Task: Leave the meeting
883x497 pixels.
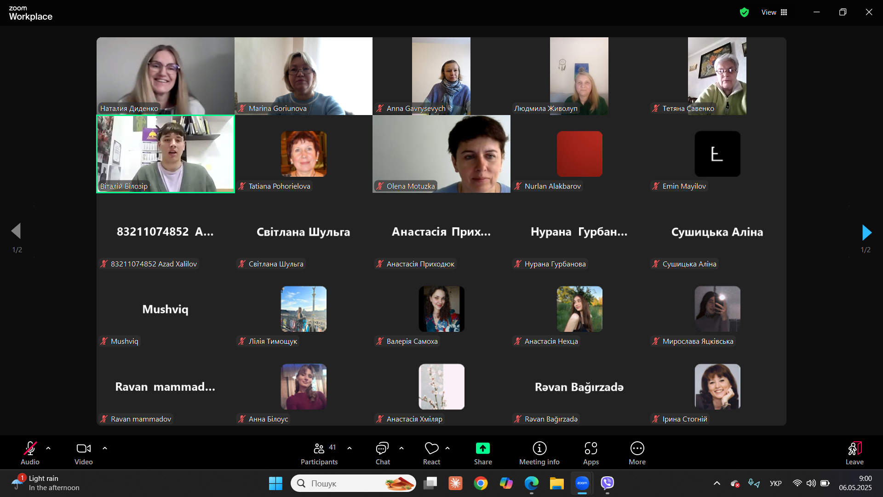Action: coord(854,453)
